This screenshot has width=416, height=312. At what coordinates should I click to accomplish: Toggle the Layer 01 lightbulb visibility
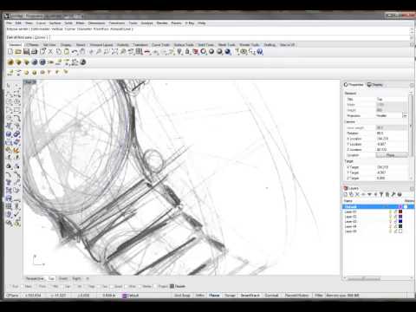pyautogui.click(x=390, y=211)
